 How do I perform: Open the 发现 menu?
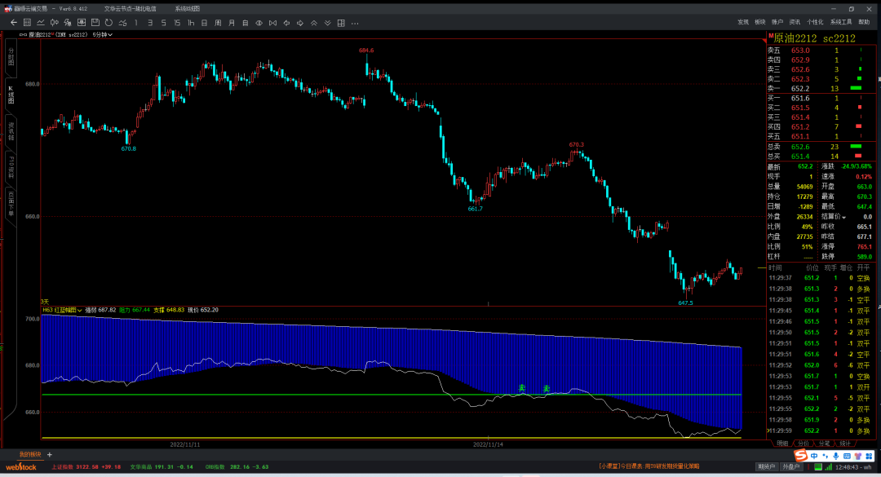[x=743, y=23]
